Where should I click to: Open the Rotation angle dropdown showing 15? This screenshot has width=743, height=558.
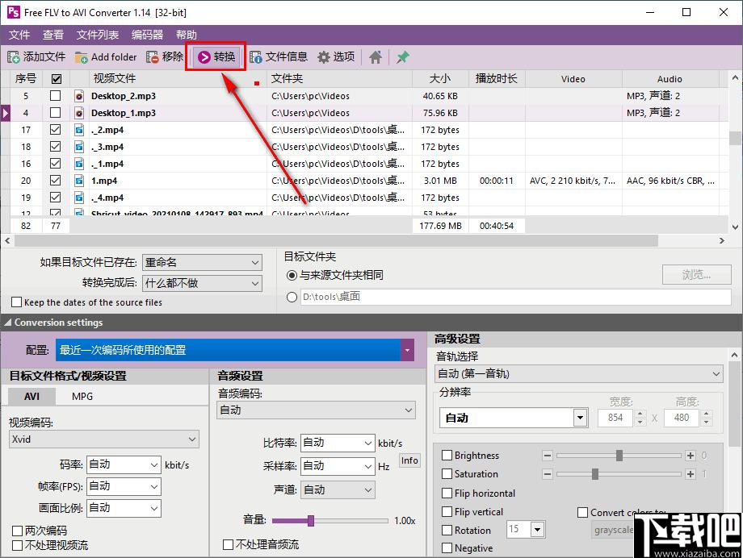point(537,529)
